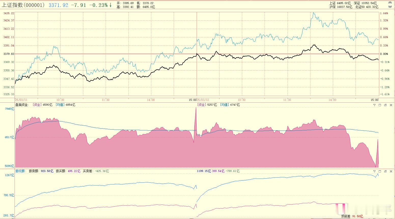Open help for the 盘面资金 panel
395x219 pixels.
374,105
